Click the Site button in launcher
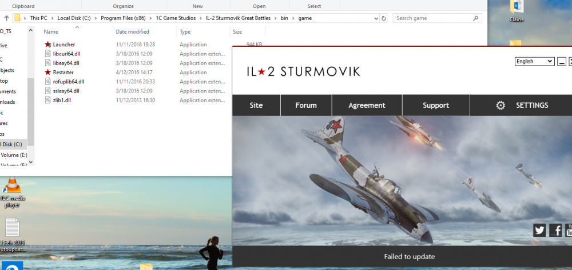 [x=256, y=106]
